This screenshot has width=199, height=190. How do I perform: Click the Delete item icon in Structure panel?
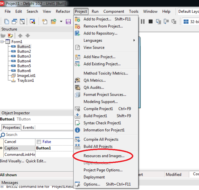click(10, 36)
